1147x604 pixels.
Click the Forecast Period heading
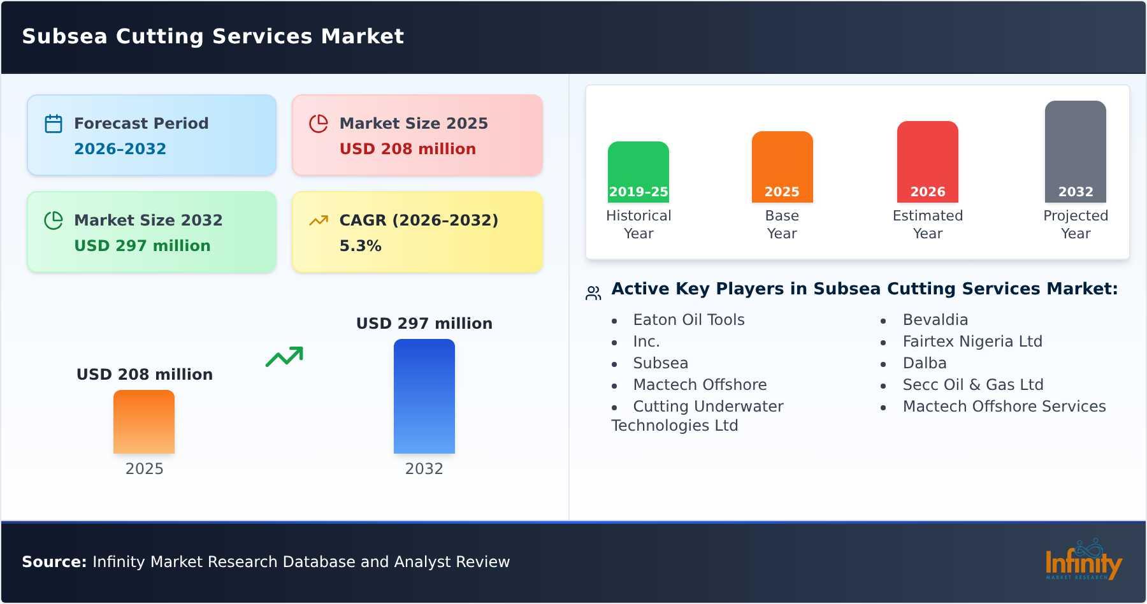click(141, 123)
